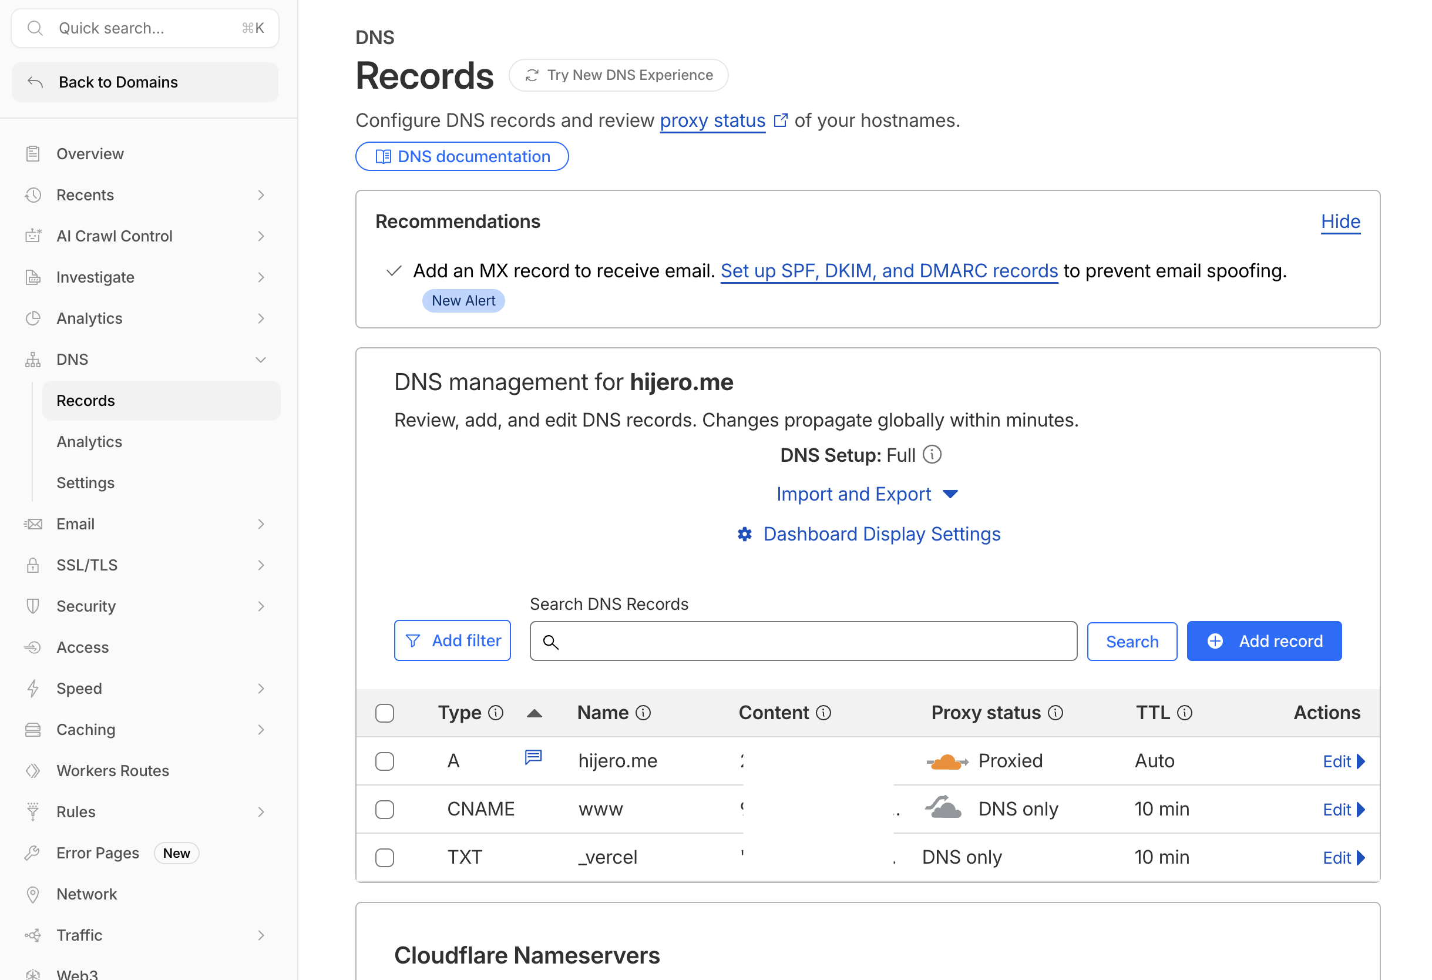Image resolution: width=1432 pixels, height=980 pixels.
Task: Click the DNS network tree icon
Action: [x=33, y=360]
